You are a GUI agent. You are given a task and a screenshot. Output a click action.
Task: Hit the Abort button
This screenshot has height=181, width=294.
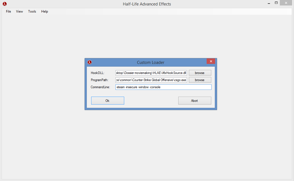tap(194, 100)
